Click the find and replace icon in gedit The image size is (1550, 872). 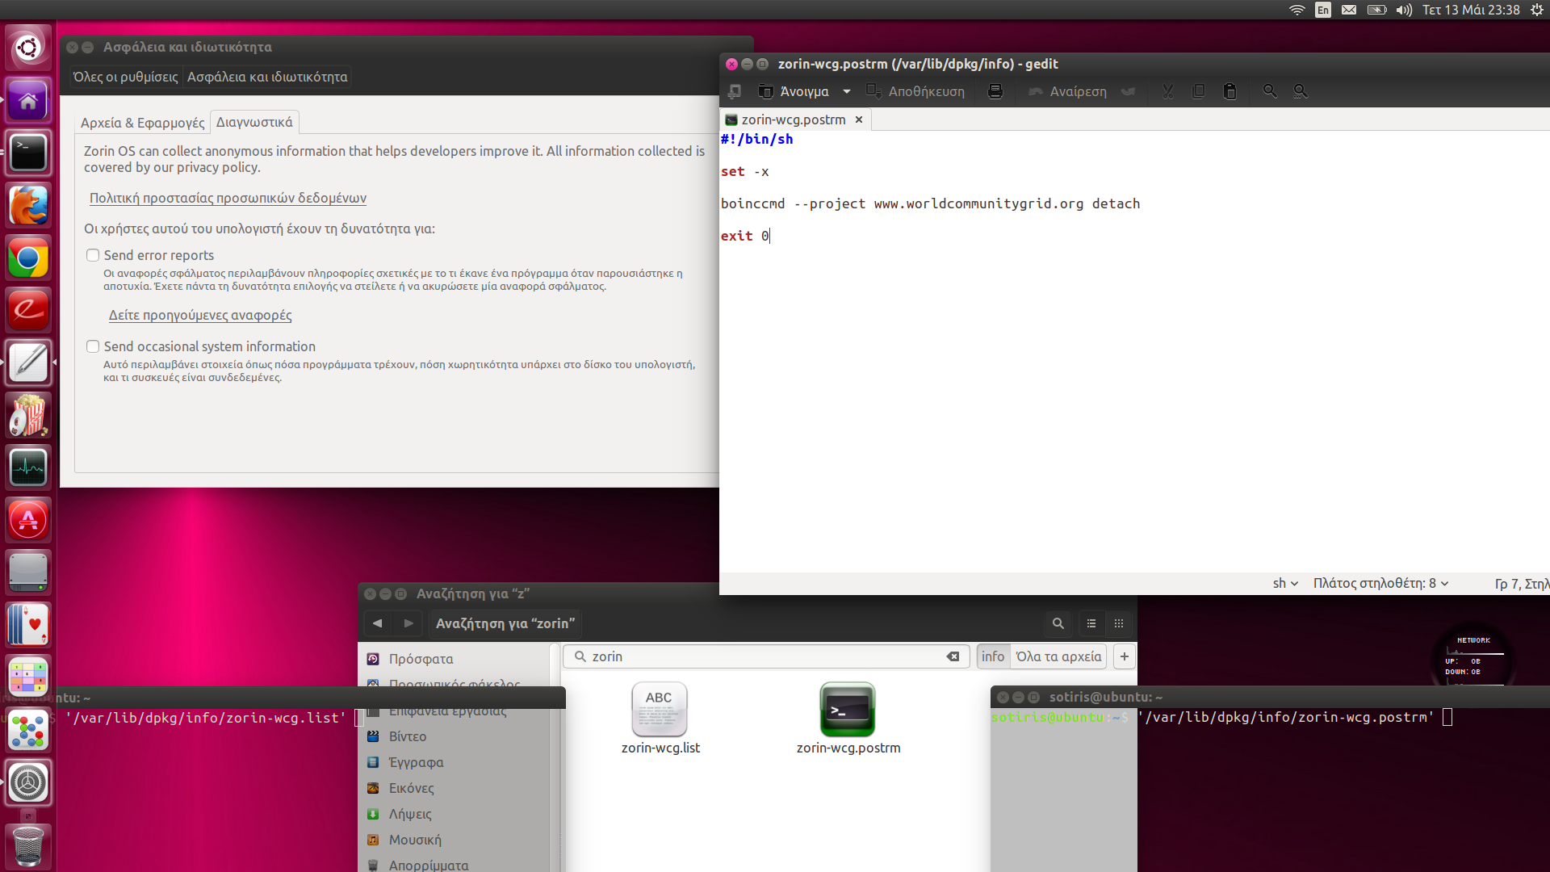coord(1301,91)
